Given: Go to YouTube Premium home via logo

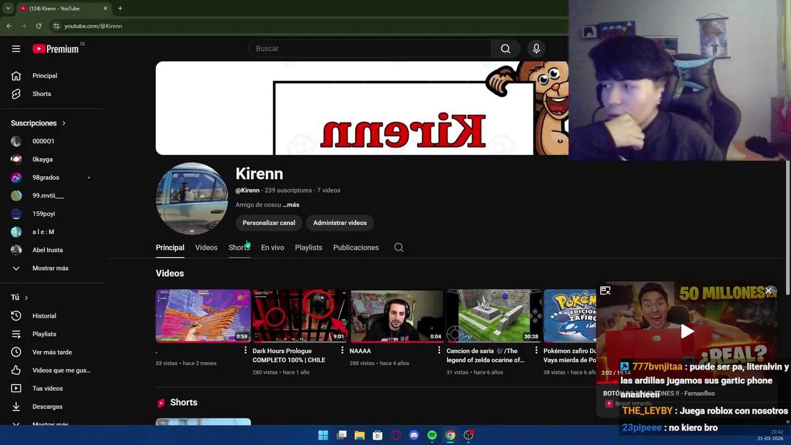Looking at the screenshot, I should tap(56, 49).
